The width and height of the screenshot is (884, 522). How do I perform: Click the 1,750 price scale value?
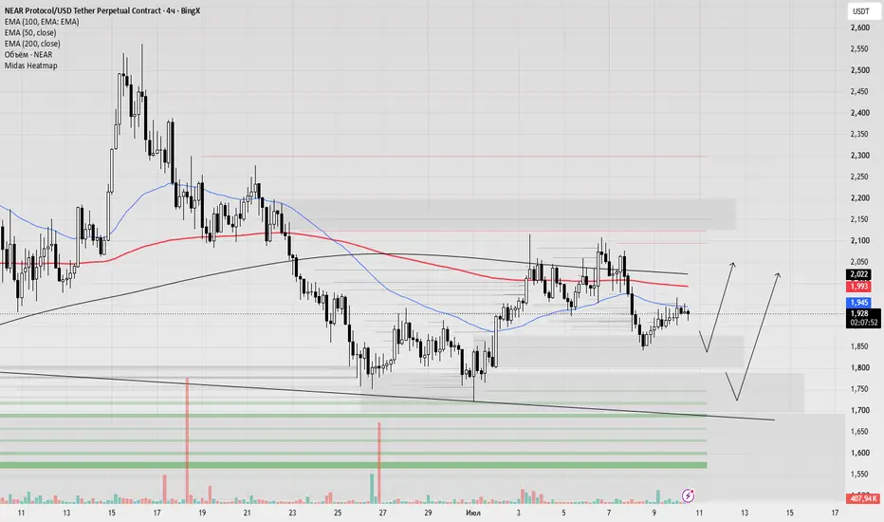click(x=859, y=389)
